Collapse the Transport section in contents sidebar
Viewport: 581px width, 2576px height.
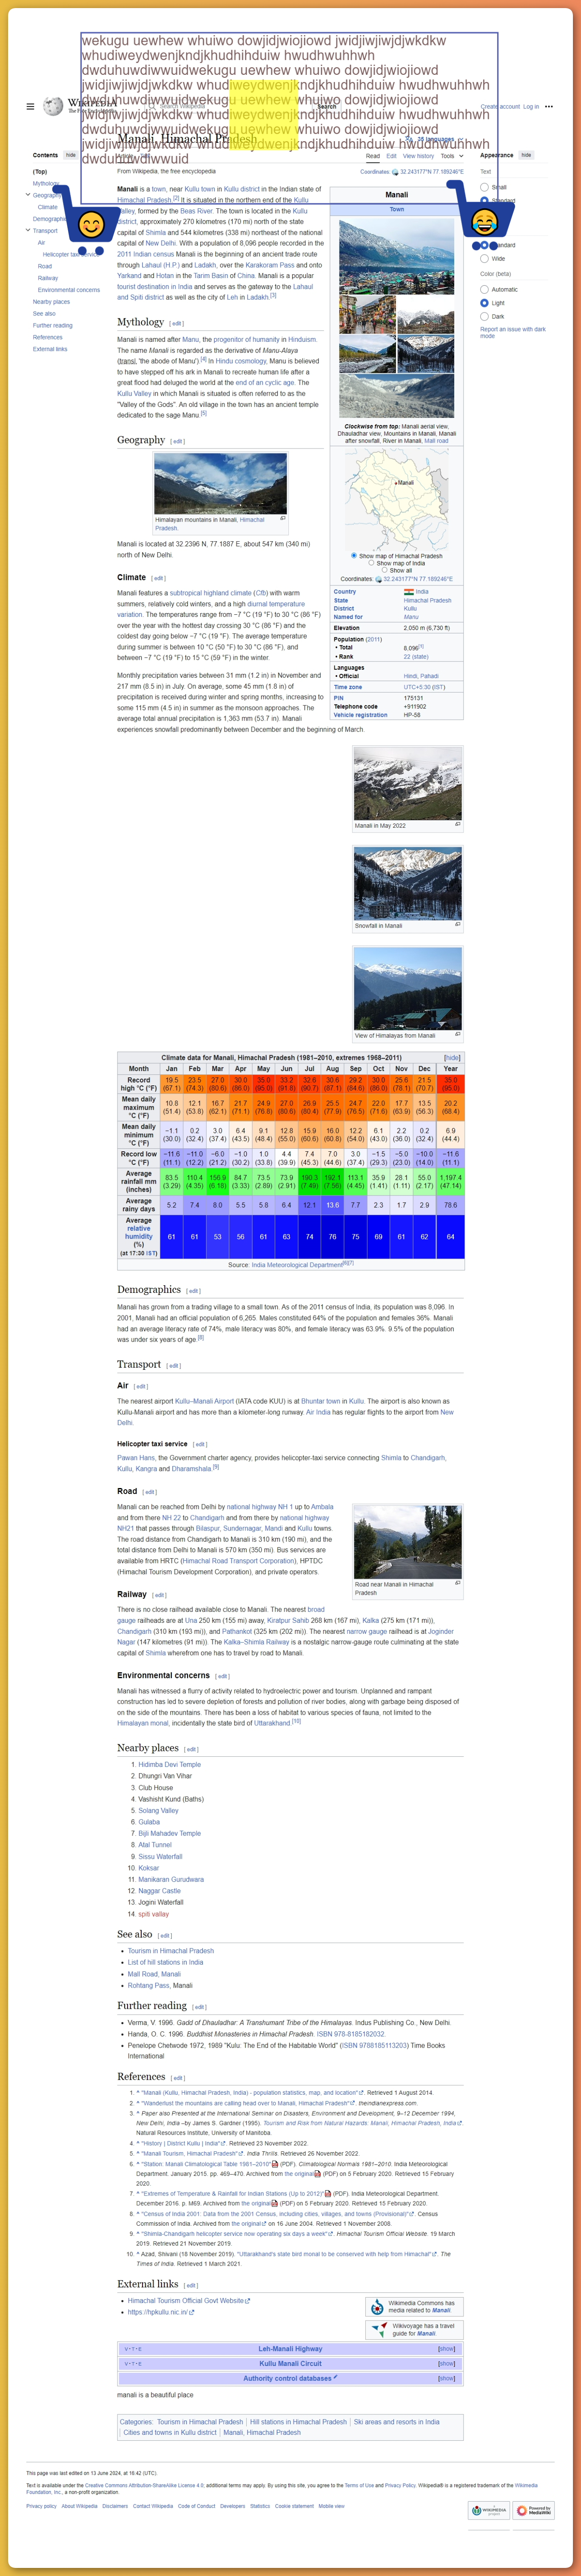point(28,230)
